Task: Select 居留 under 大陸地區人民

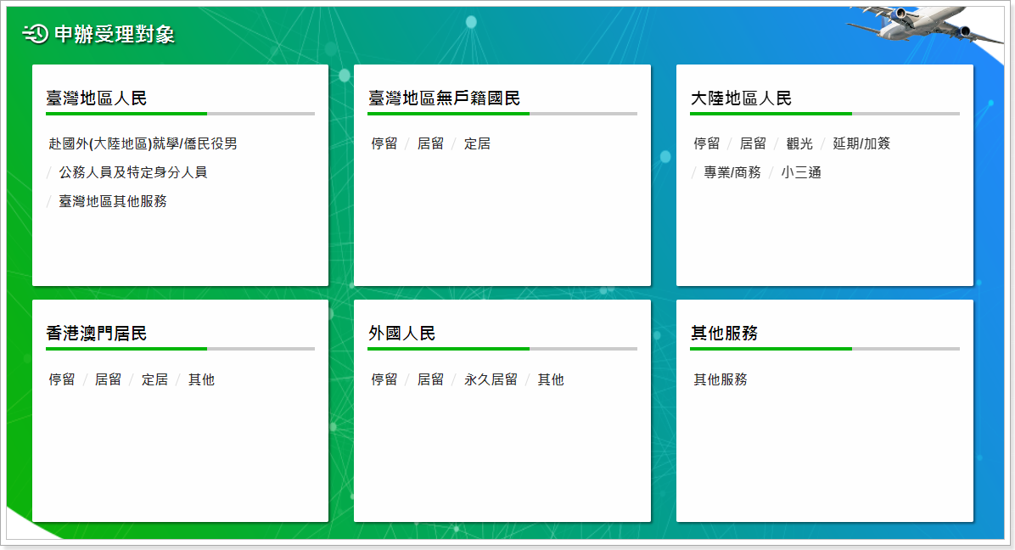Action: click(753, 144)
